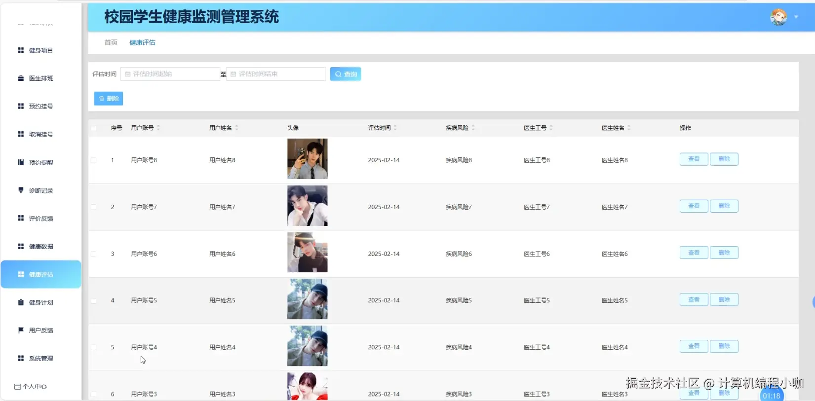
Task: Click the calendar icon in end-date field
Action: 233,74
